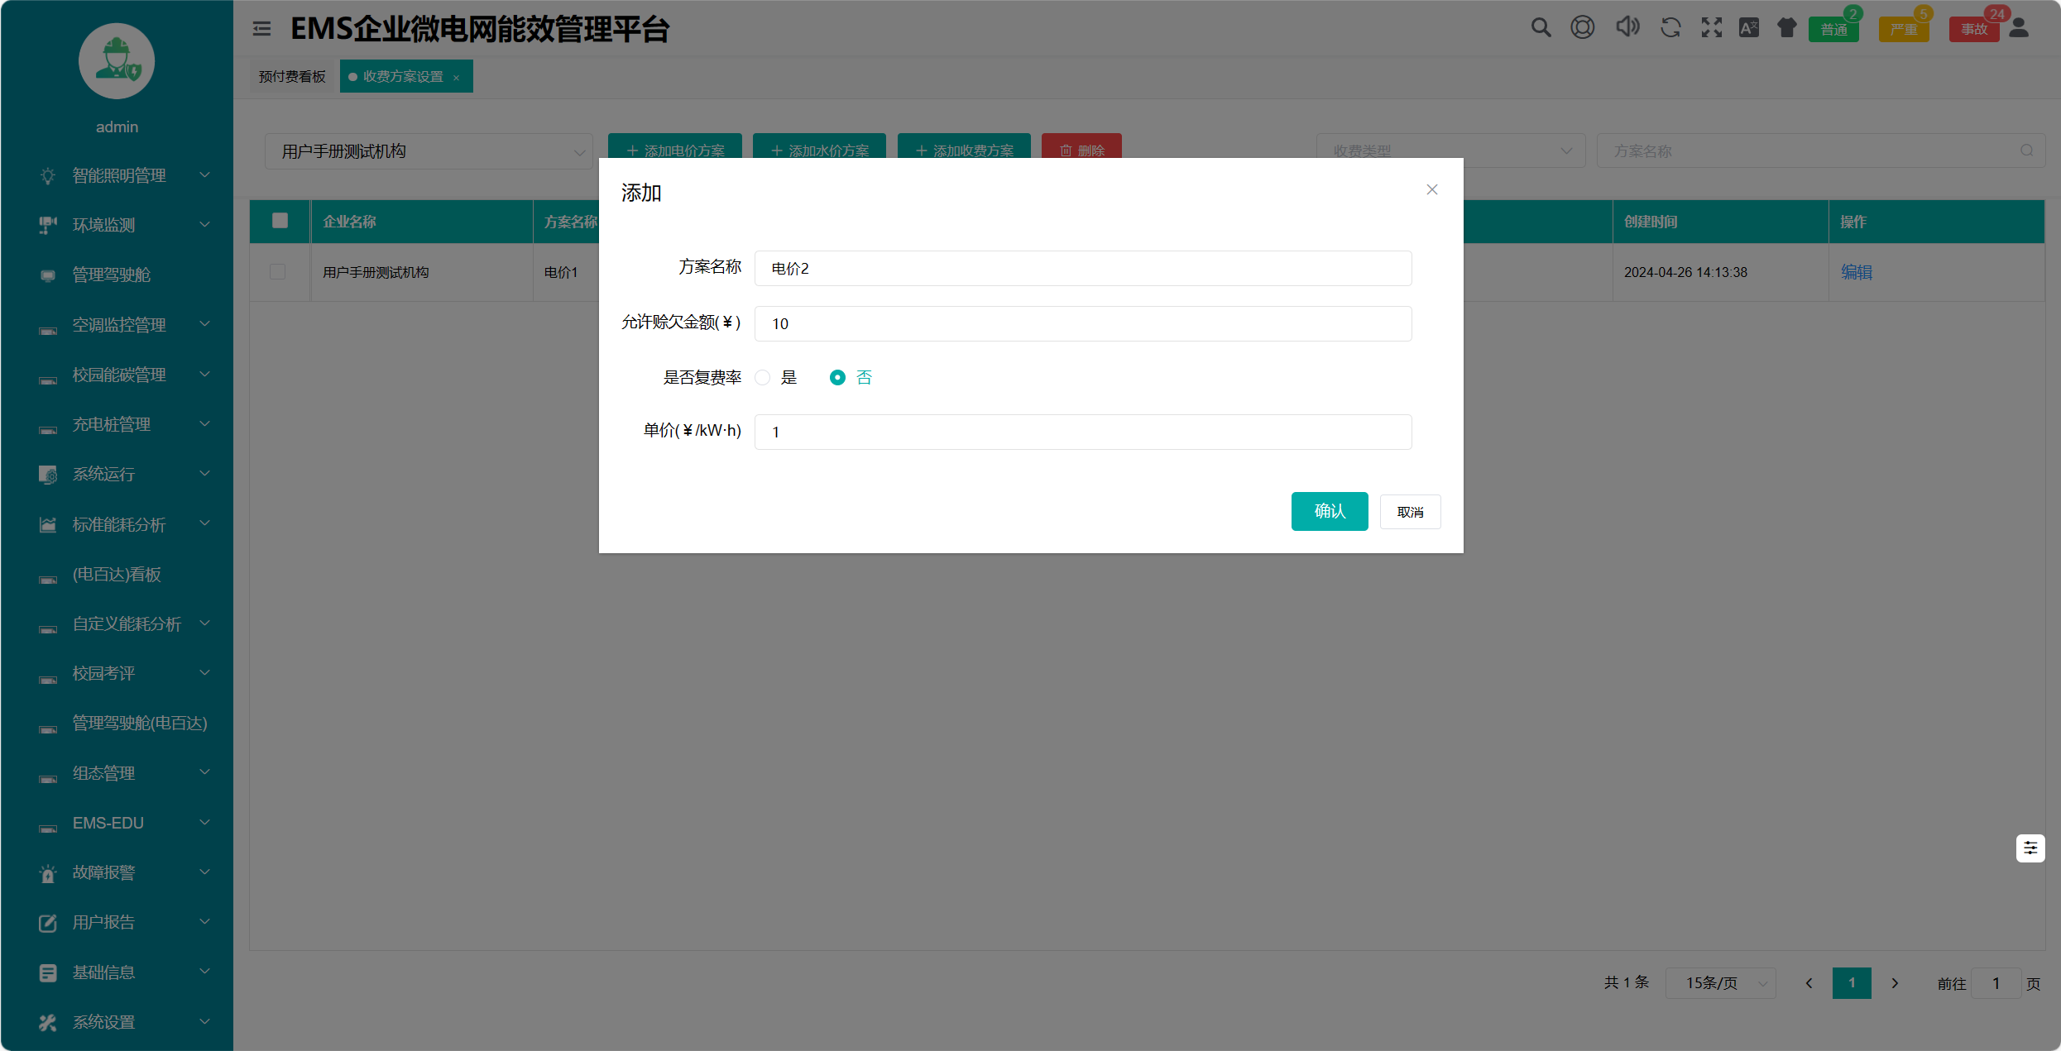Enter fullscreen mode via expand icon

1711,28
